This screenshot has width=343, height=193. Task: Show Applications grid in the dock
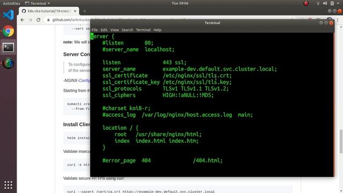[9, 185]
